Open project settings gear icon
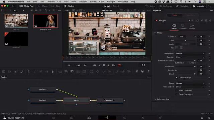Screen dimensions: 214x120 (x=209, y=118)
